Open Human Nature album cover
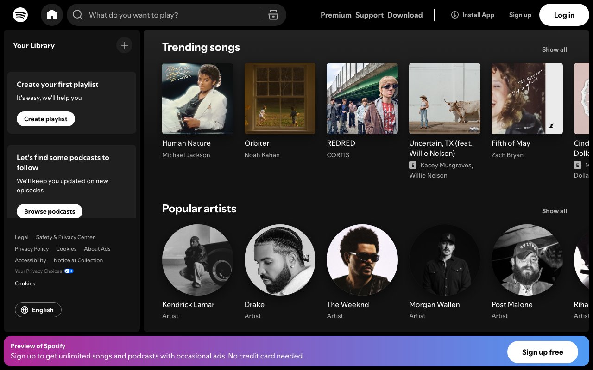The height and width of the screenshot is (370, 593). point(198,99)
